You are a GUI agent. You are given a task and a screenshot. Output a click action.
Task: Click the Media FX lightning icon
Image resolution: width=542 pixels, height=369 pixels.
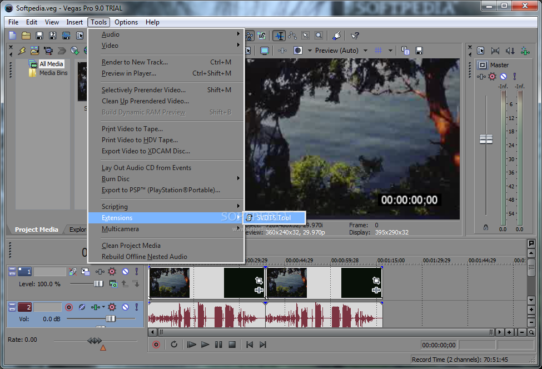pyautogui.click(x=22, y=51)
